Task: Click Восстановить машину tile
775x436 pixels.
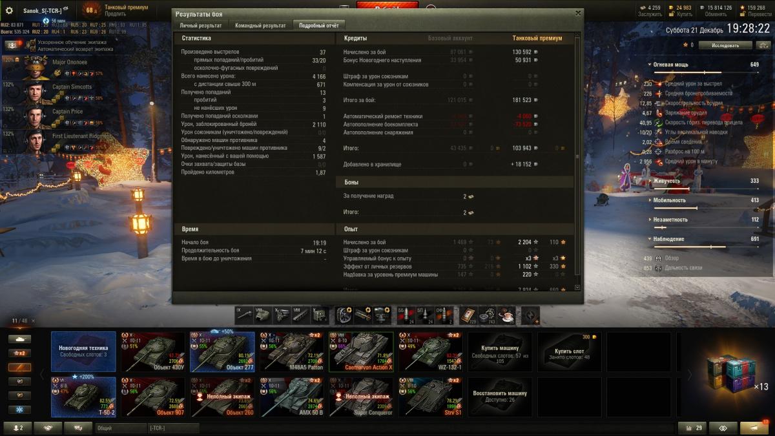Action: click(500, 397)
